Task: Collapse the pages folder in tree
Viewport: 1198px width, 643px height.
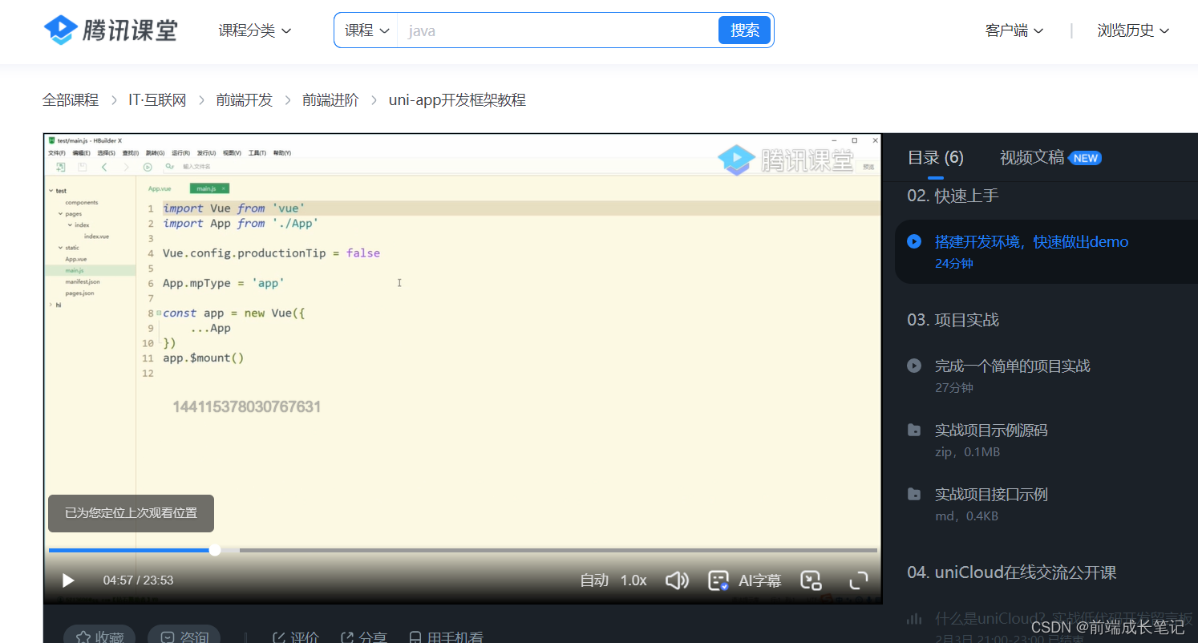Action: pos(59,214)
